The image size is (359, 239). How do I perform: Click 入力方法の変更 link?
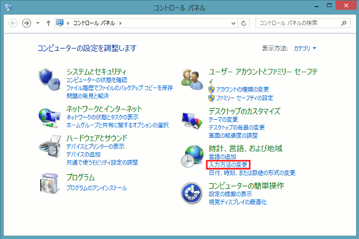tap(228, 165)
